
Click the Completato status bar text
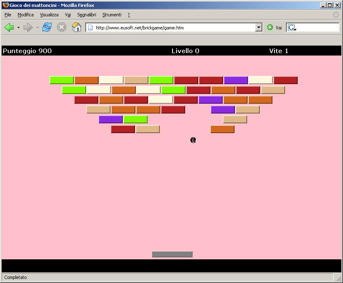pyautogui.click(x=15, y=277)
